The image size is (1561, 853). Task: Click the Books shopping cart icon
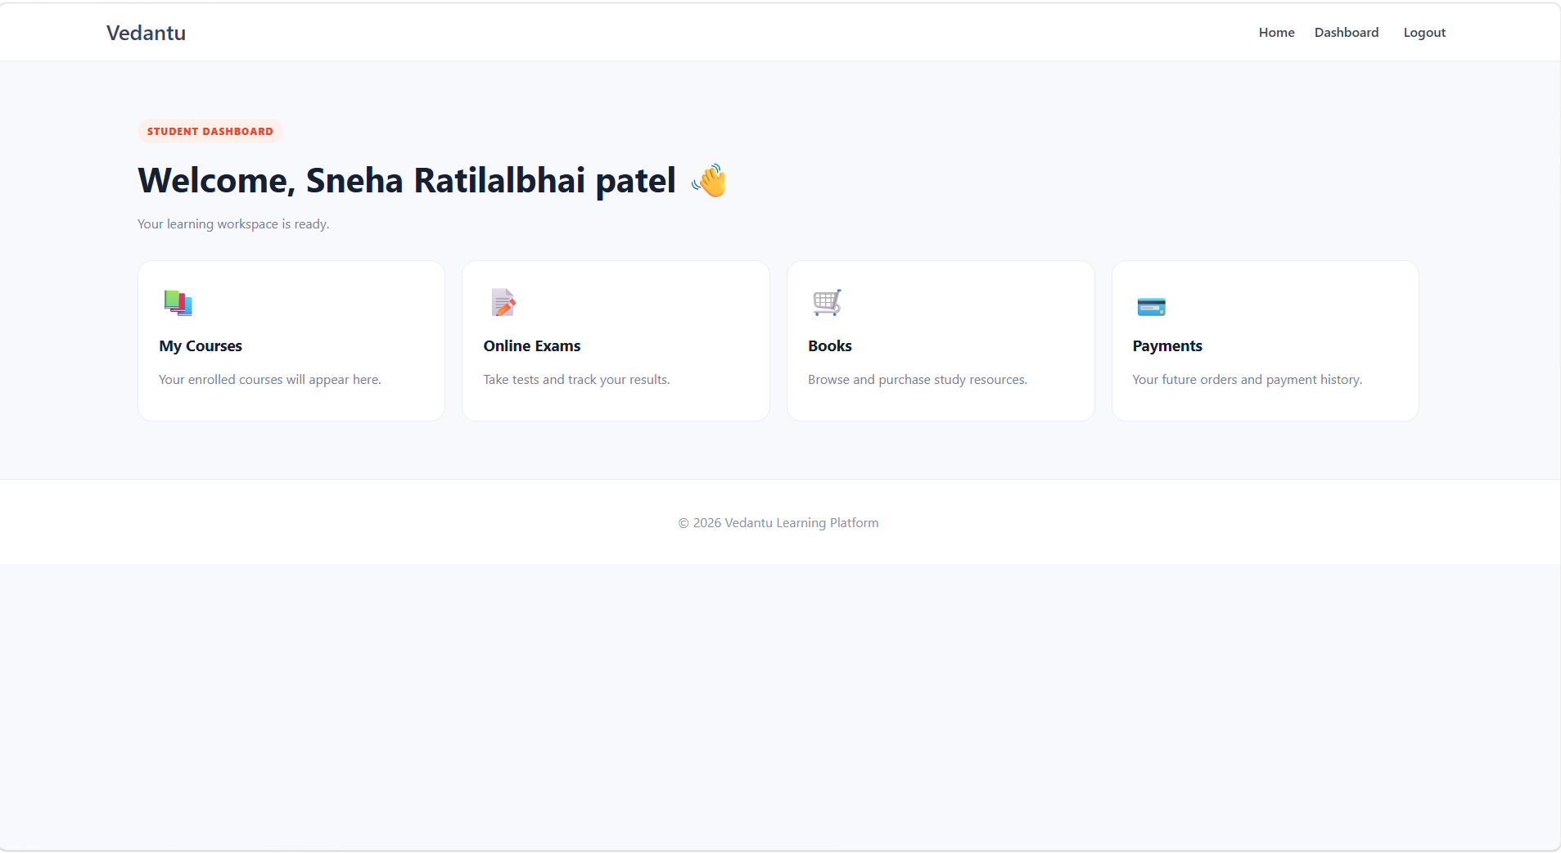[827, 303]
